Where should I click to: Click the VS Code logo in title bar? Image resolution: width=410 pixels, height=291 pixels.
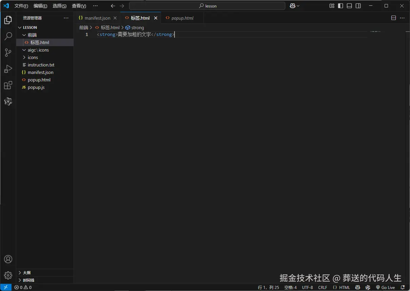6,6
